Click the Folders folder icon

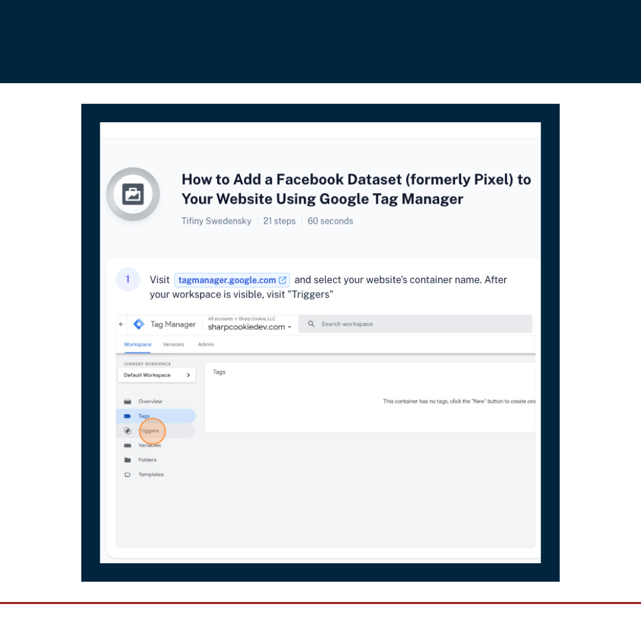[x=128, y=460]
